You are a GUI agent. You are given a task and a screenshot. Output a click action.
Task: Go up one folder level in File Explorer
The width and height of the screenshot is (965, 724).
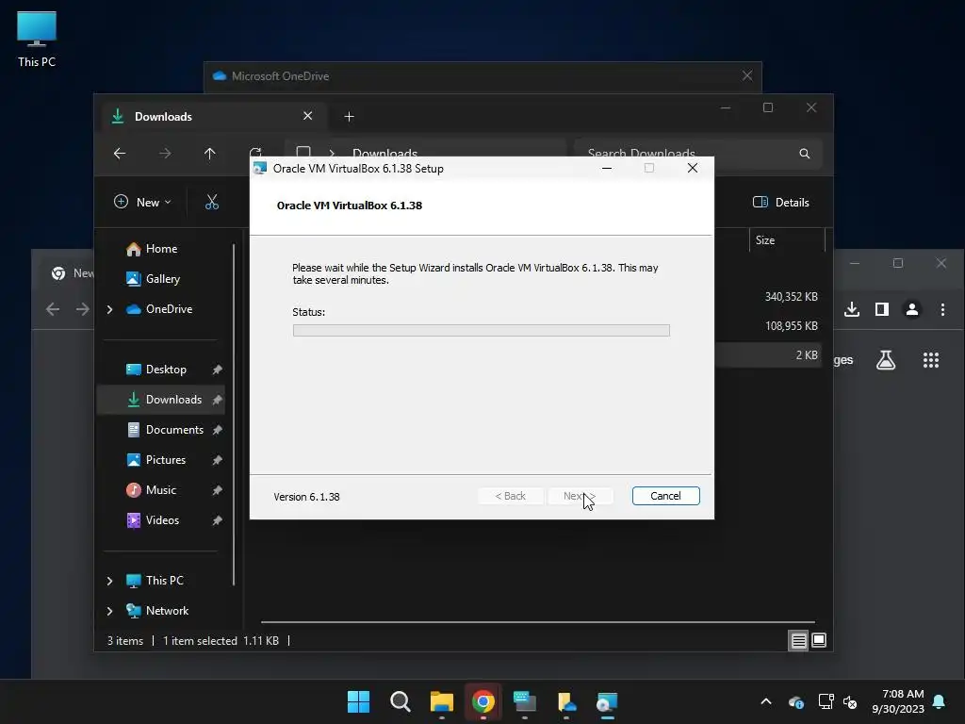point(210,154)
